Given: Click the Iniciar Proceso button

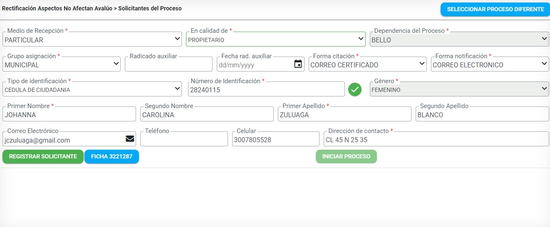Looking at the screenshot, I should [346, 156].
